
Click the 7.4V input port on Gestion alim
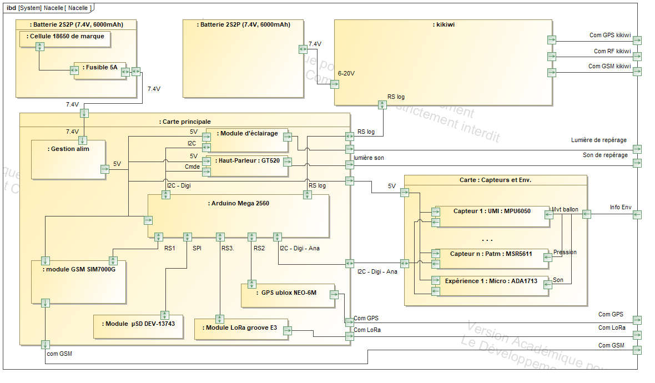coord(83,140)
